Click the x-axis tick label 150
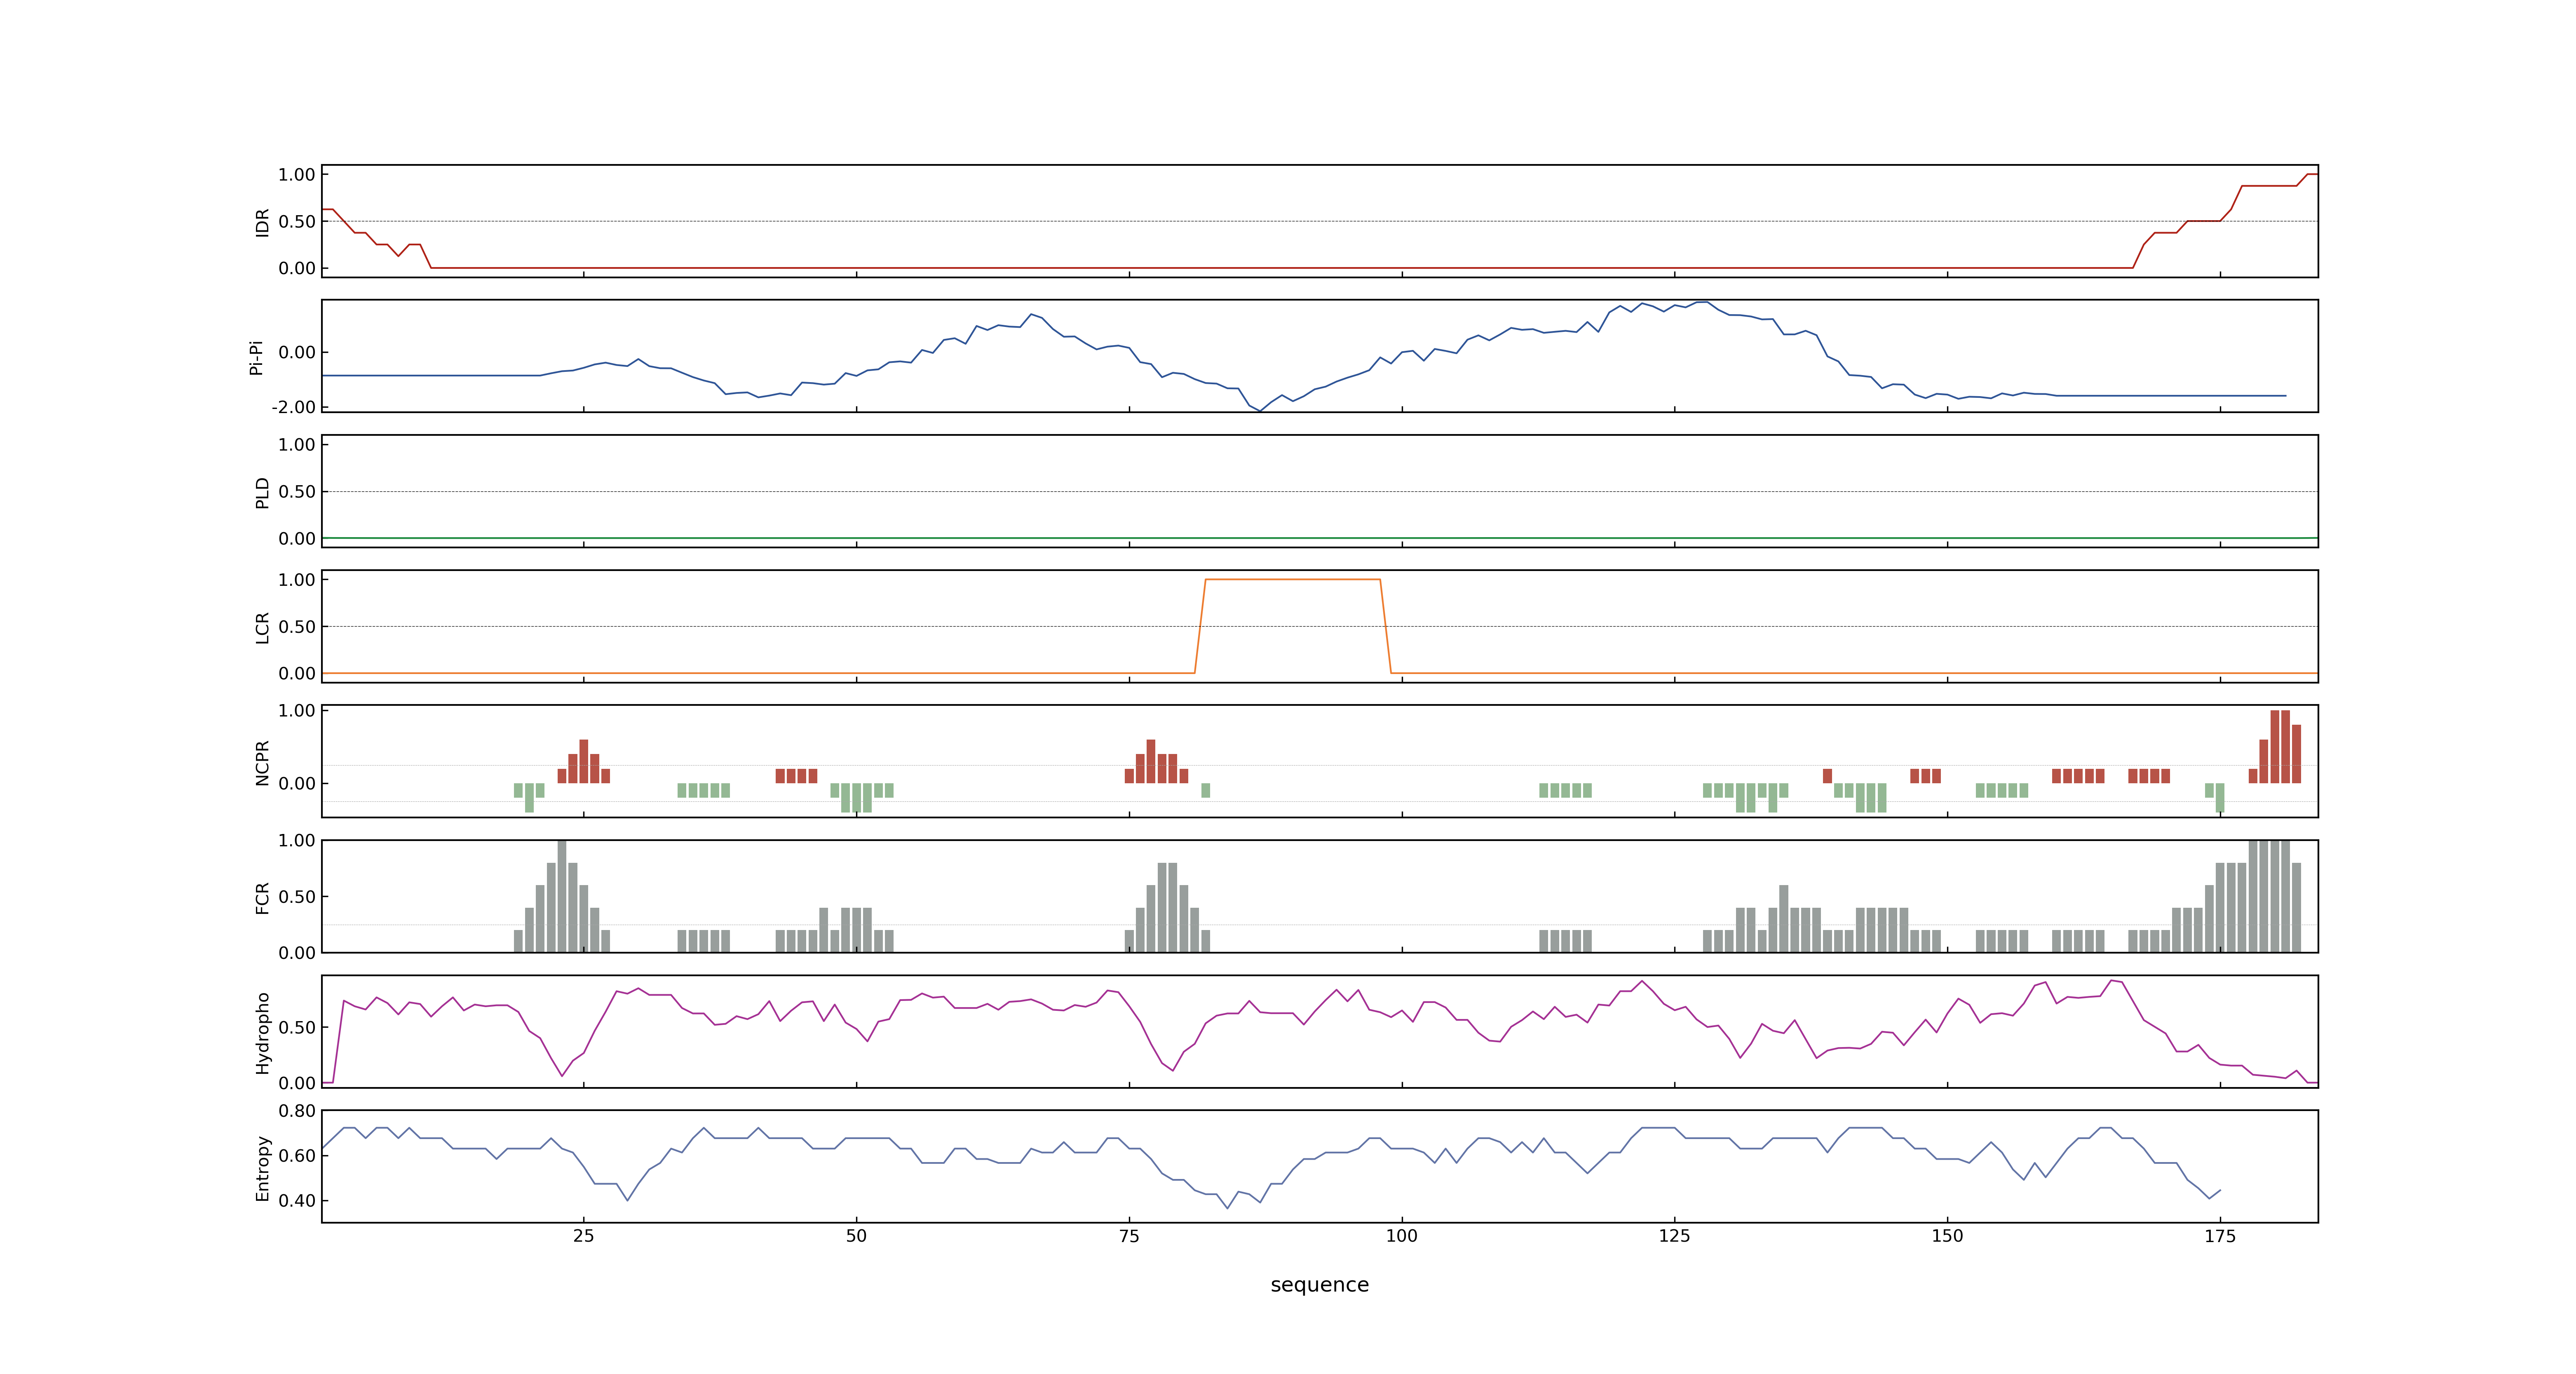The width and height of the screenshot is (2576, 1374). point(1947,1236)
